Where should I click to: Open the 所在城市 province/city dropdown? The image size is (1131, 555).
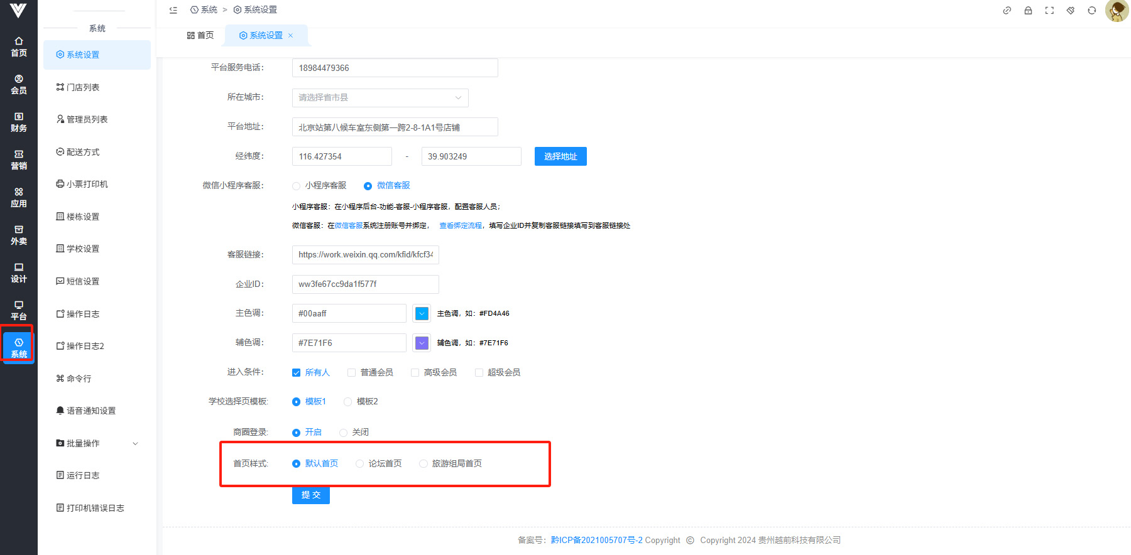point(380,97)
